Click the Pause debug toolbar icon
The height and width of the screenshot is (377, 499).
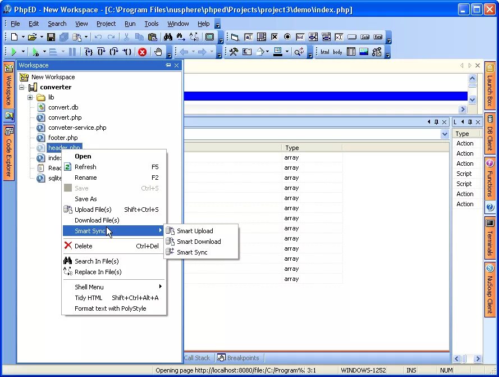(x=72, y=52)
